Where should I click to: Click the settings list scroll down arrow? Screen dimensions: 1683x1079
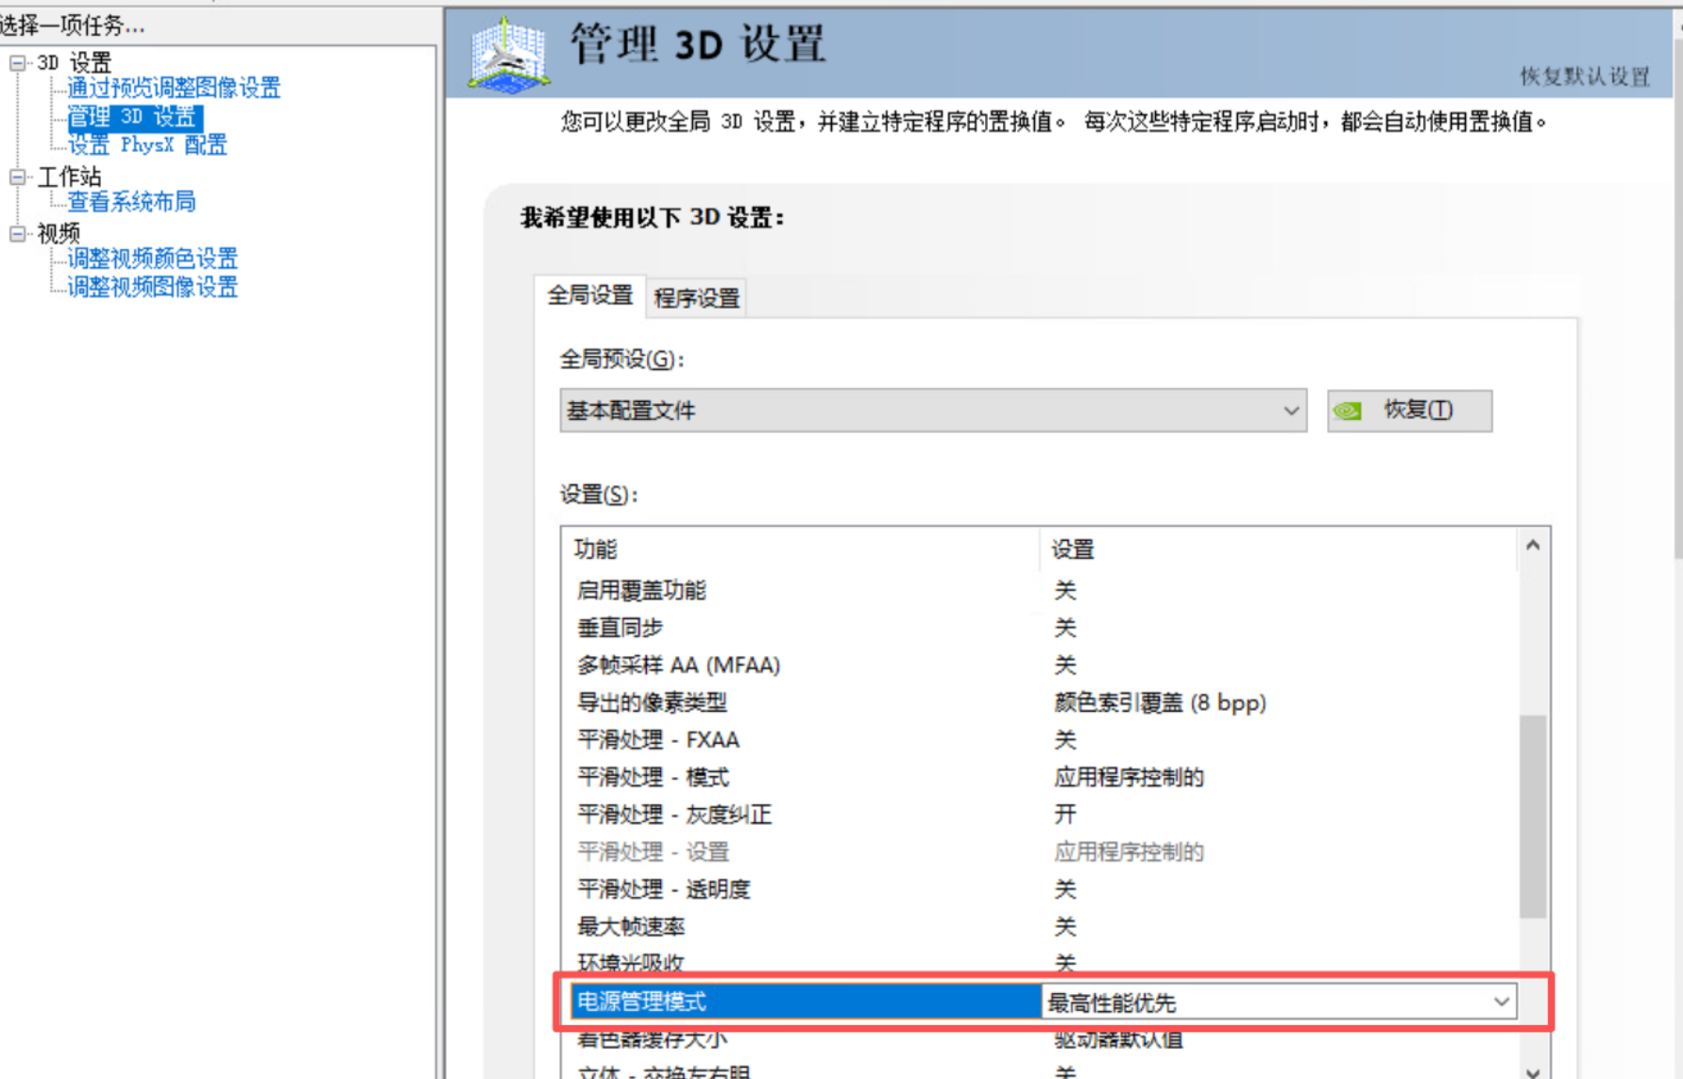(x=1533, y=1071)
